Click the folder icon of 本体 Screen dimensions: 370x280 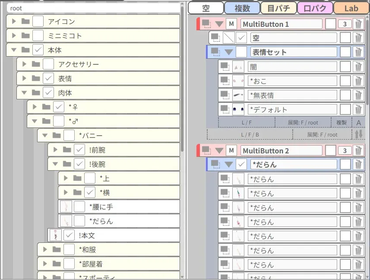point(25,50)
